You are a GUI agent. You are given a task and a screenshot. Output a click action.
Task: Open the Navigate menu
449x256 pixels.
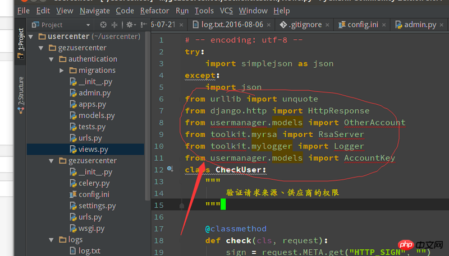pyautogui.click(x=94, y=11)
